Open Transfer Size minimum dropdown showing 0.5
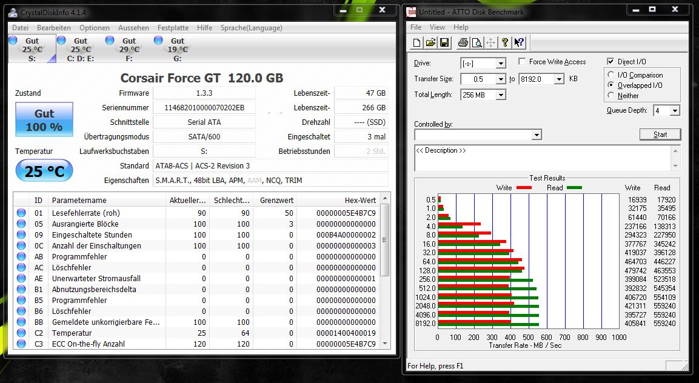 pyautogui.click(x=501, y=79)
